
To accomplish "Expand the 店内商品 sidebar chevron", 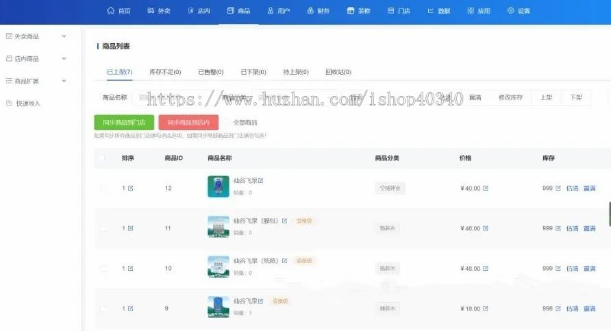I will point(64,58).
